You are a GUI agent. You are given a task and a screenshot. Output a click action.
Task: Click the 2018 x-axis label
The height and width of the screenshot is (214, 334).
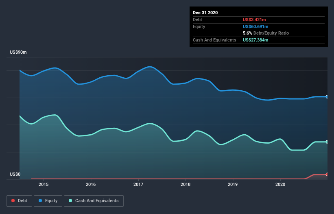coord(186,184)
